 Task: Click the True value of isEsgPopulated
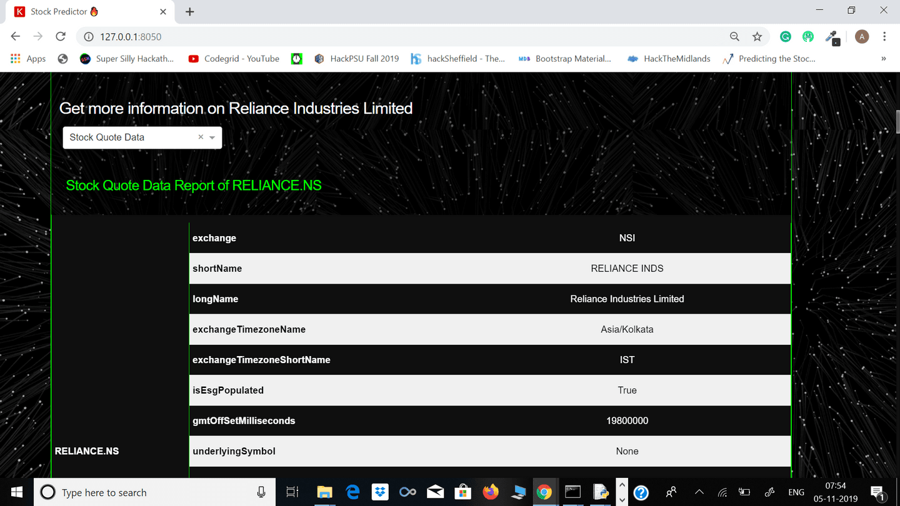coord(627,390)
